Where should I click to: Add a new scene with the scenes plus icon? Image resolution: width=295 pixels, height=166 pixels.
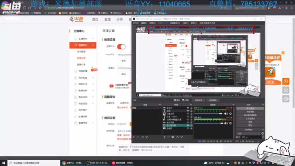pos(134,137)
